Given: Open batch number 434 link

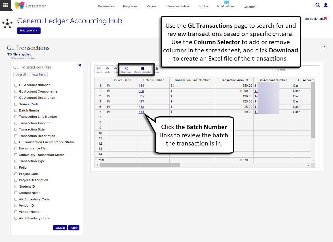Looking at the screenshot, I should (141, 112).
